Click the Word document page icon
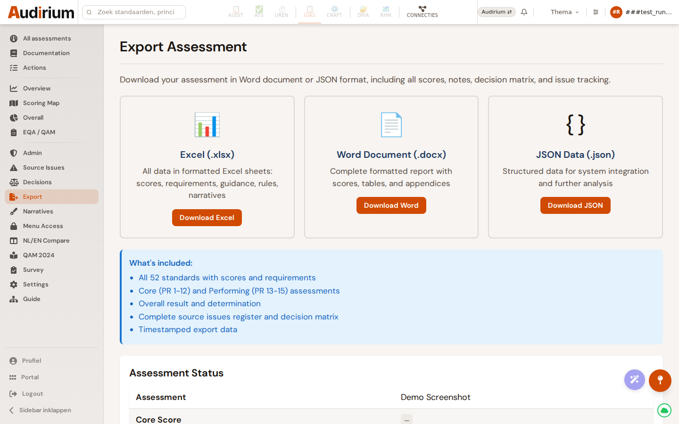Viewport: 679px width, 424px height. (x=391, y=125)
